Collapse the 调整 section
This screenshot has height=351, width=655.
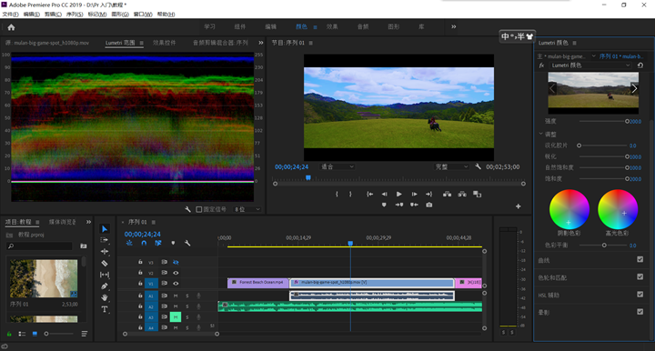[541, 134]
